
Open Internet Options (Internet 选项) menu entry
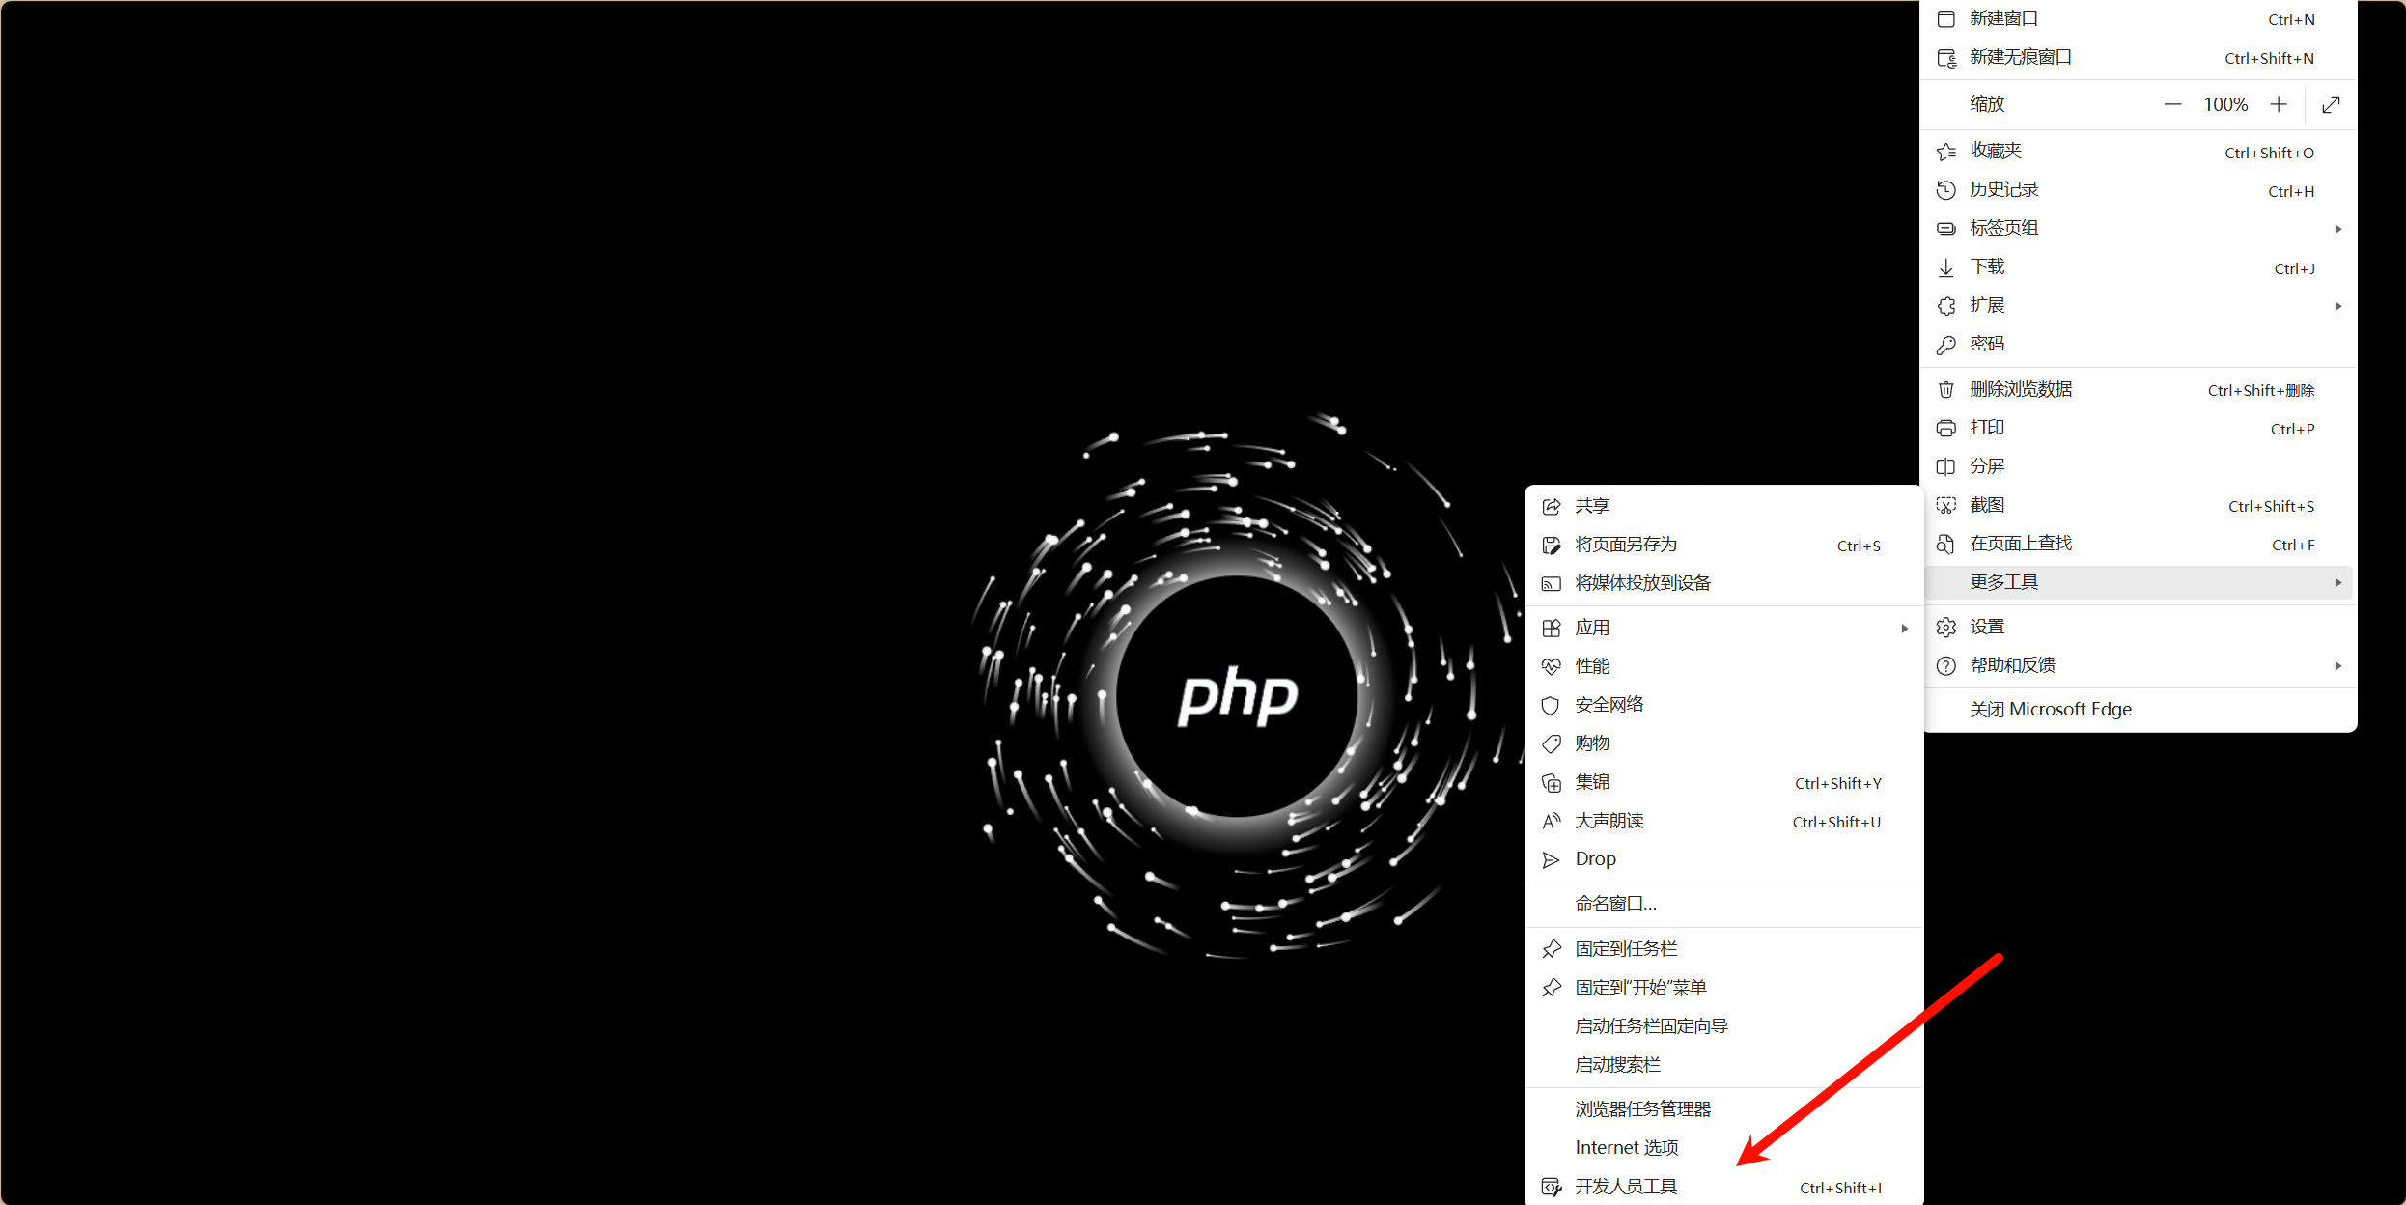[x=1627, y=1147]
